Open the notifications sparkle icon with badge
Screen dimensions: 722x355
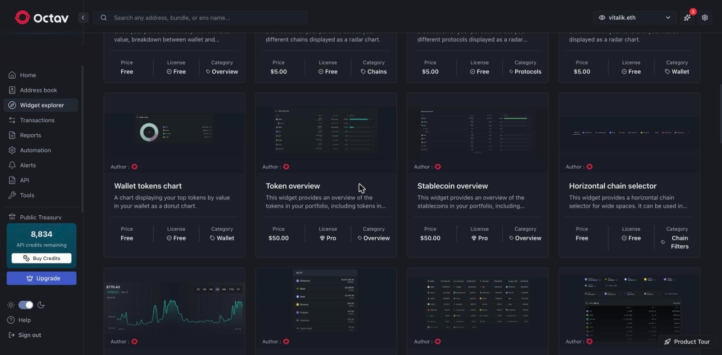[687, 17]
